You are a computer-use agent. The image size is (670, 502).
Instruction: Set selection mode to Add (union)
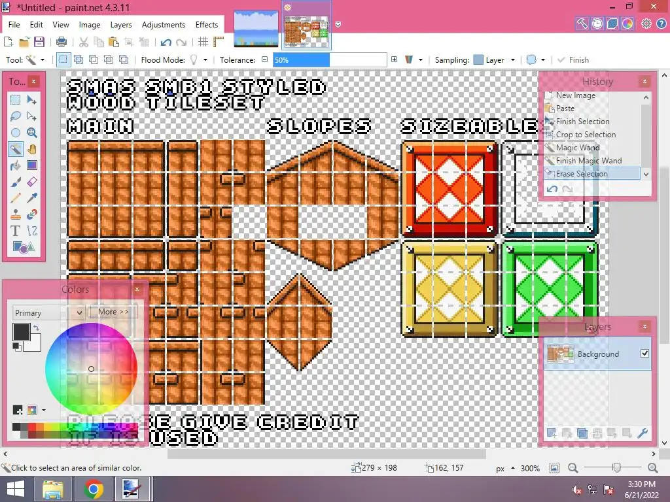[79, 59]
